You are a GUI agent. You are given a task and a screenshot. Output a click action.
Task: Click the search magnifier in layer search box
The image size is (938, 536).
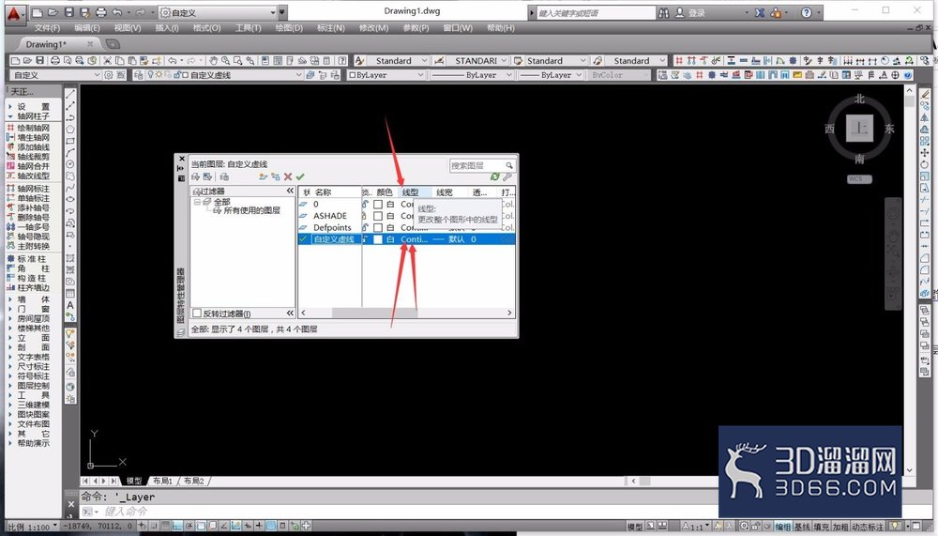pos(509,165)
